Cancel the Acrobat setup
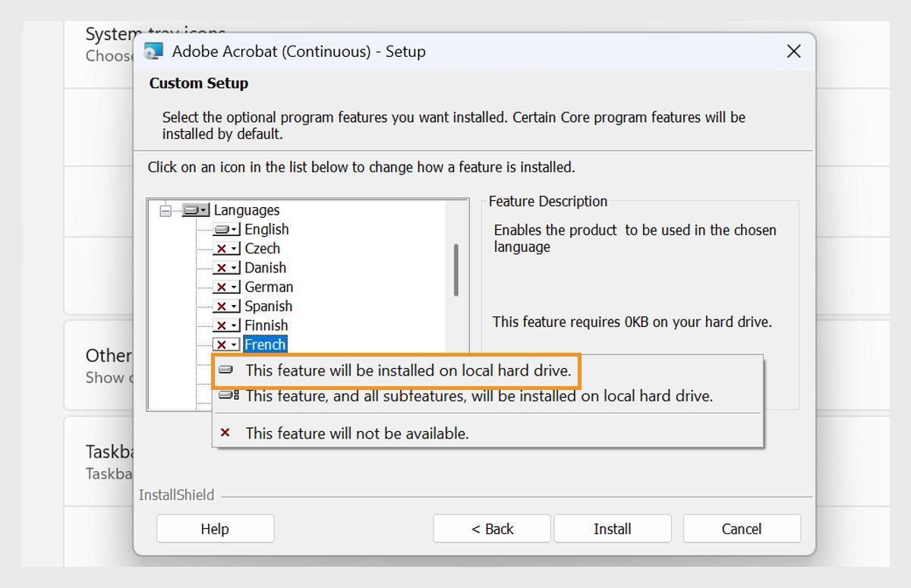911x588 pixels. pyautogui.click(x=741, y=529)
